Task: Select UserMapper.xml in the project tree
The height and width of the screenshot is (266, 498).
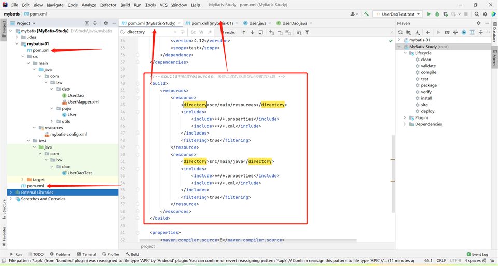Action: click(x=81, y=102)
